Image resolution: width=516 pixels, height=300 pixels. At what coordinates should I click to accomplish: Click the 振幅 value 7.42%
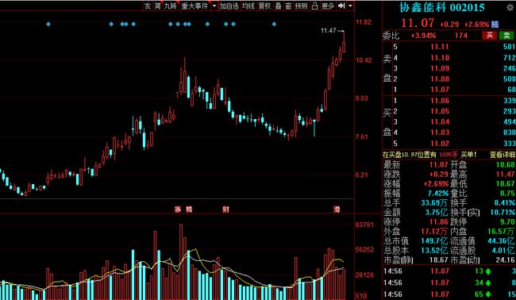(438, 193)
